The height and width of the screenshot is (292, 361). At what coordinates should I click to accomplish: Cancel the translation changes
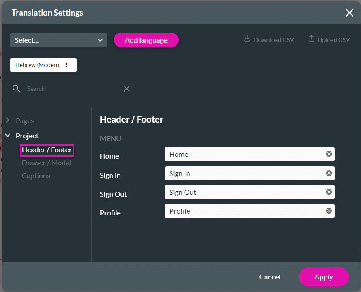pyautogui.click(x=270, y=277)
